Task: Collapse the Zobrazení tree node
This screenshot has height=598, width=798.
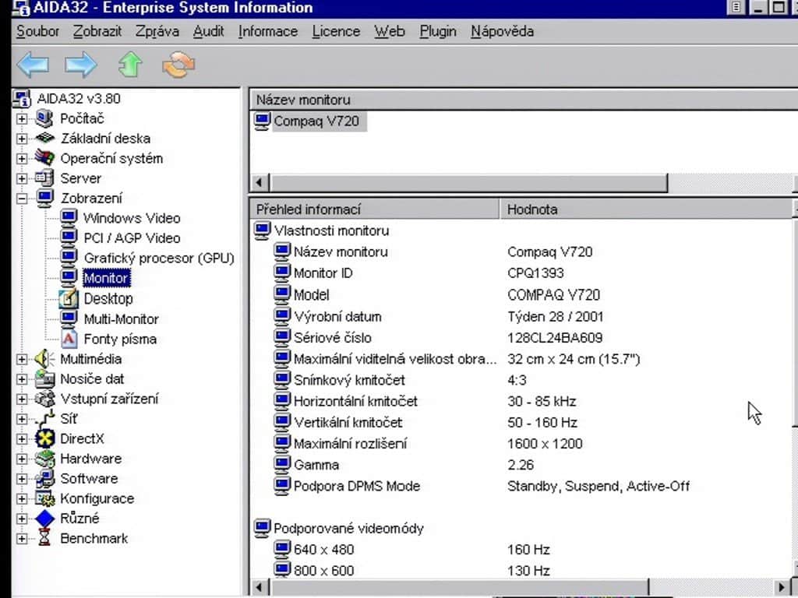Action: 21,199
